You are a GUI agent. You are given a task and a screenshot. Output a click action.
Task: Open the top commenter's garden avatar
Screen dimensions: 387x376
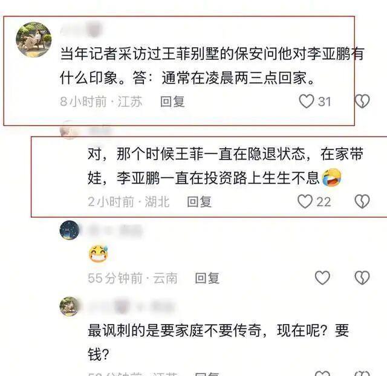click(x=34, y=40)
